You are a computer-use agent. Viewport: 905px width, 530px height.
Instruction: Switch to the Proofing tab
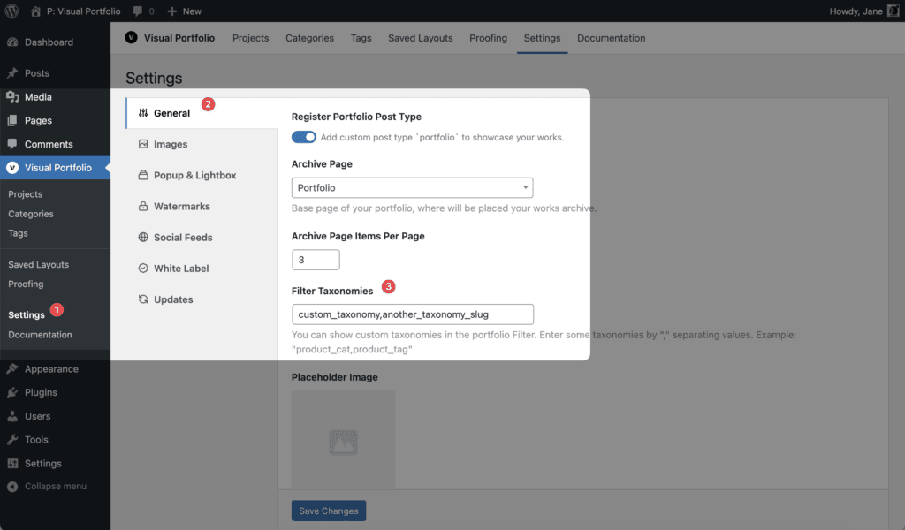pos(488,38)
